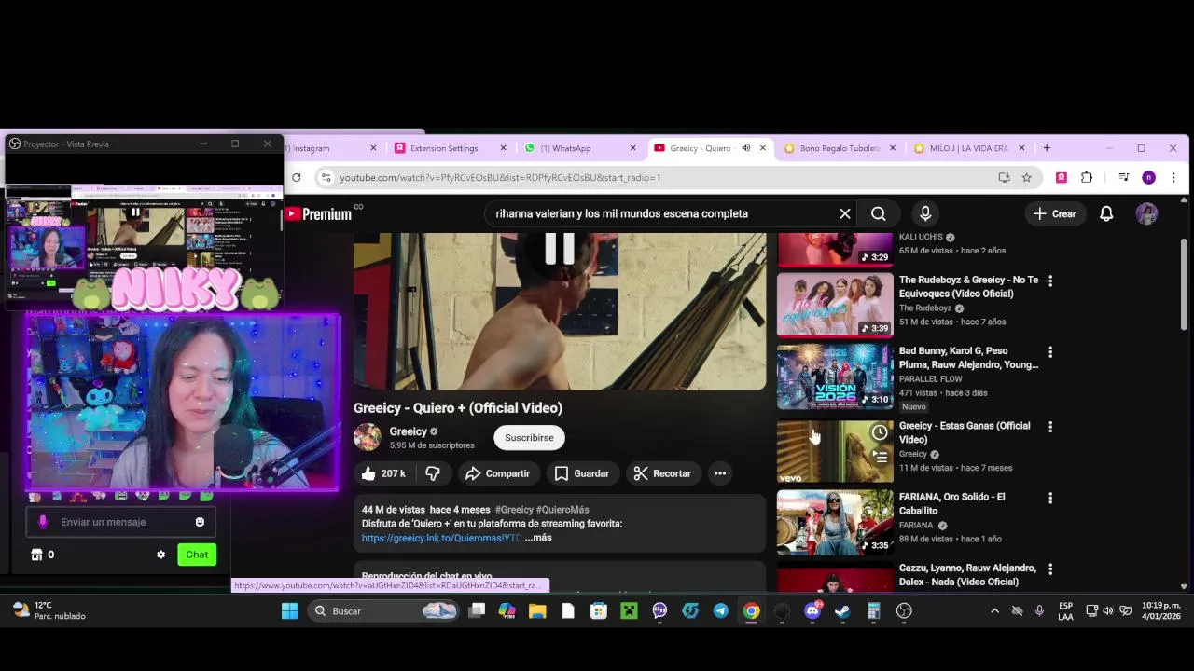Click the taskbar Buscar search box
Image resolution: width=1194 pixels, height=671 pixels.
[384, 611]
